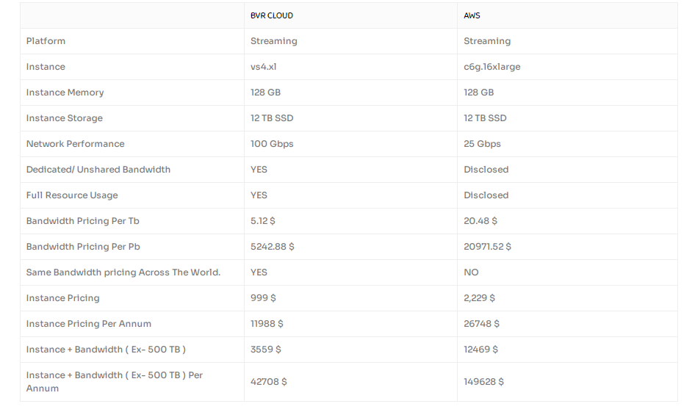695x412 pixels.
Task: Select the Platform row label
Action: [46, 41]
